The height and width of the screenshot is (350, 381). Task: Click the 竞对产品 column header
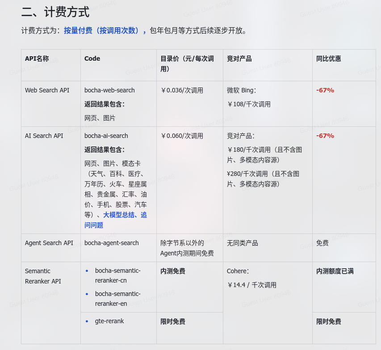(x=239, y=58)
